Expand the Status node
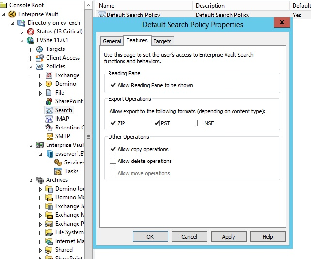The image size is (311, 259). [x=22, y=32]
